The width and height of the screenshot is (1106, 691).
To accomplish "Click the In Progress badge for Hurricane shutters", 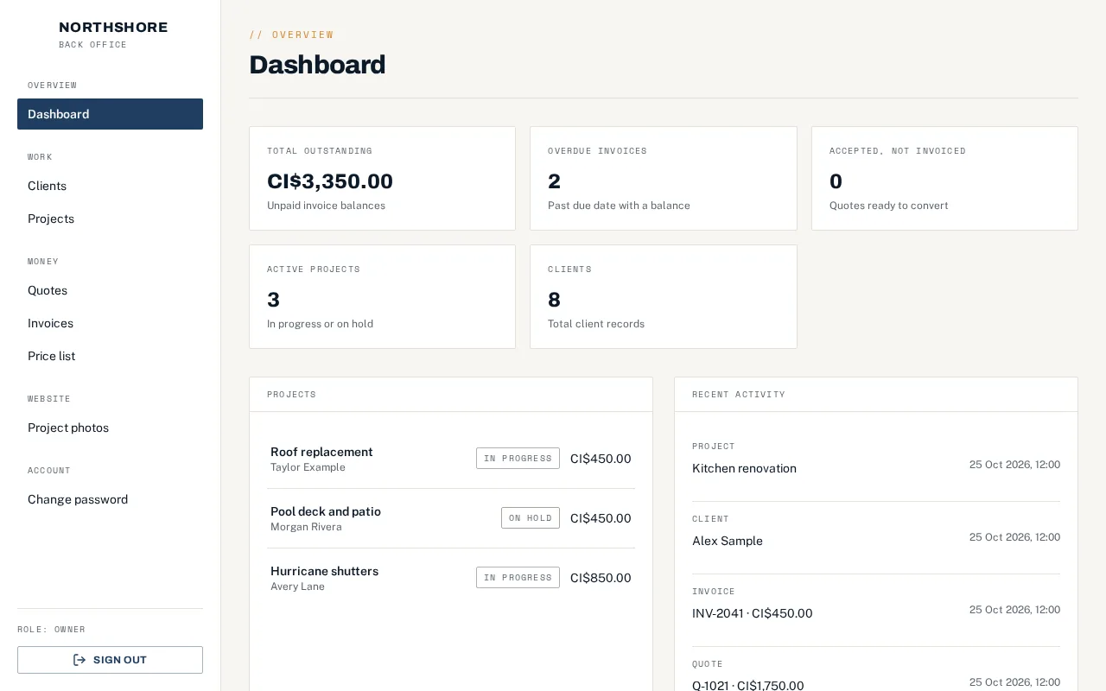I will click(x=518, y=577).
